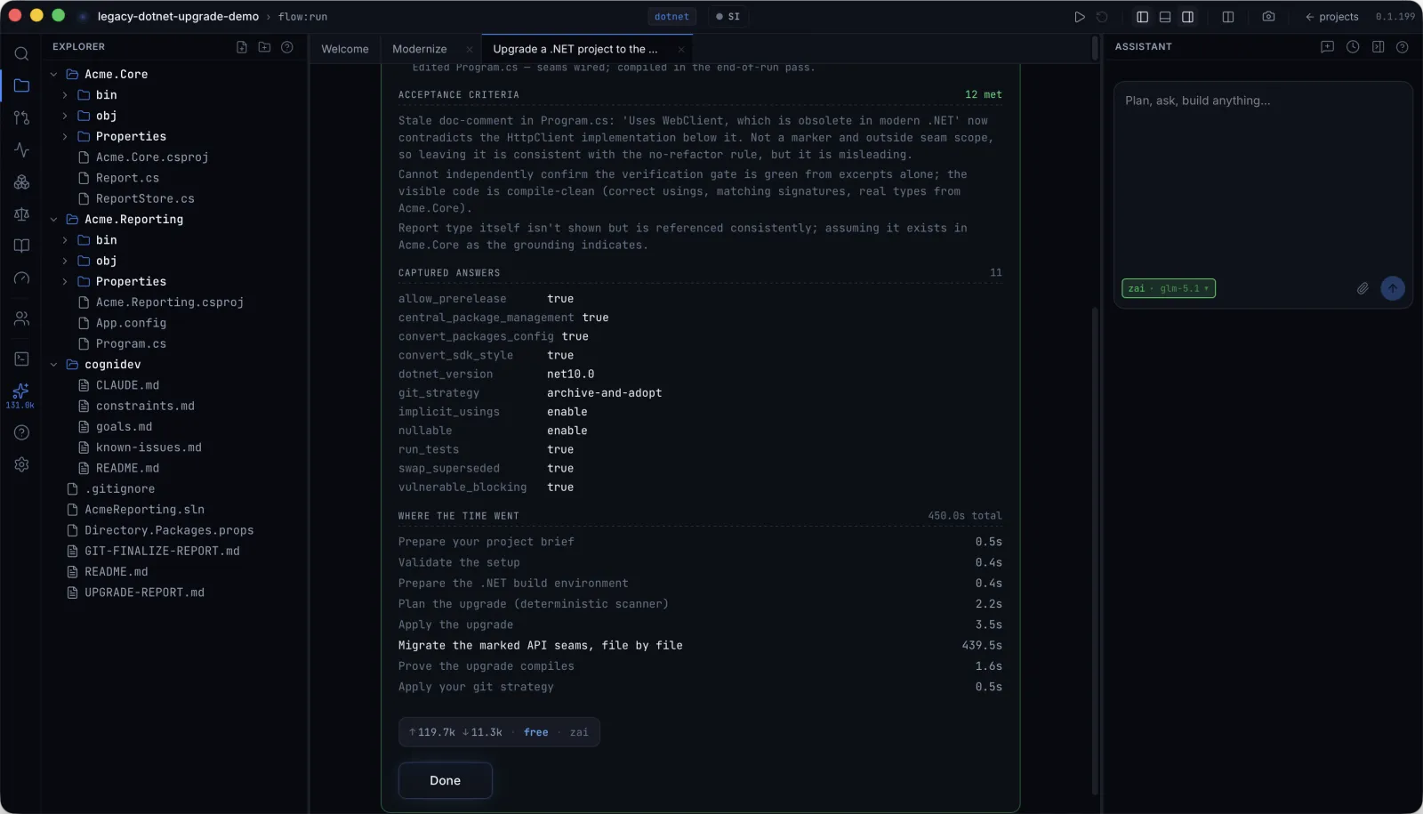Click the sparkle AI icon showing 131.0k
The width and height of the screenshot is (1423, 814).
pos(21,395)
